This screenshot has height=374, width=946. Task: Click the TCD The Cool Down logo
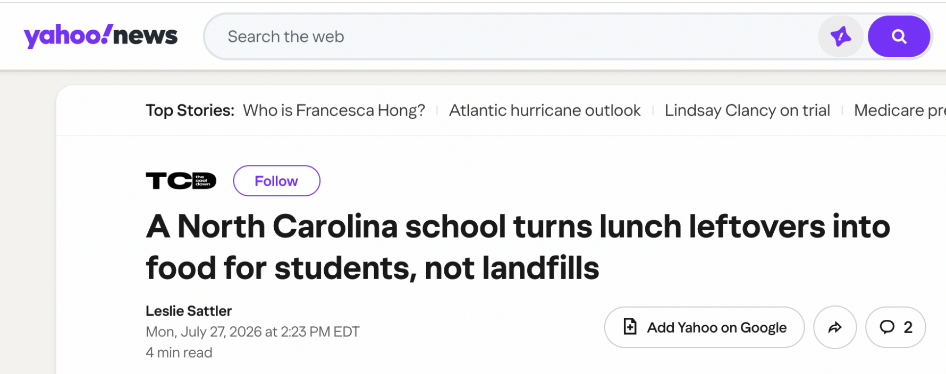(x=181, y=181)
